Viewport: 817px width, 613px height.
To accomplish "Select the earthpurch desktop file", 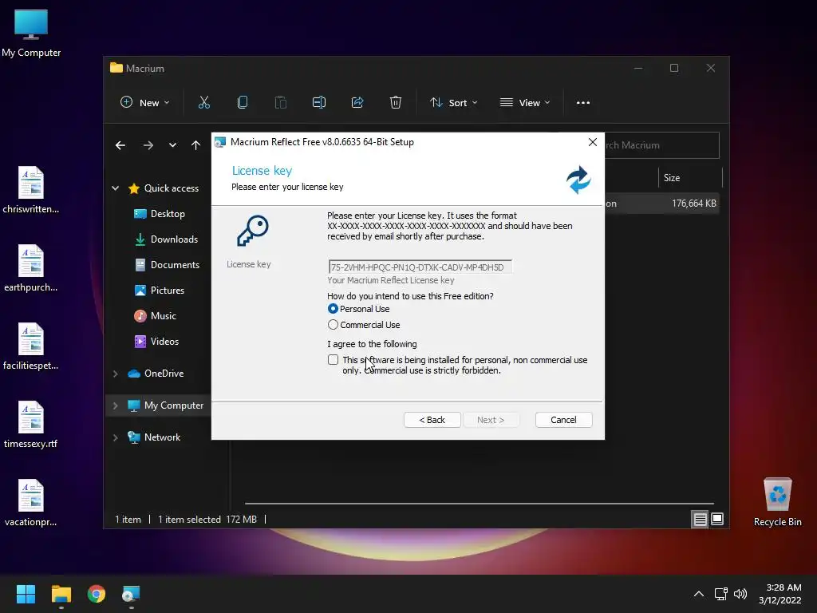I will [x=31, y=268].
